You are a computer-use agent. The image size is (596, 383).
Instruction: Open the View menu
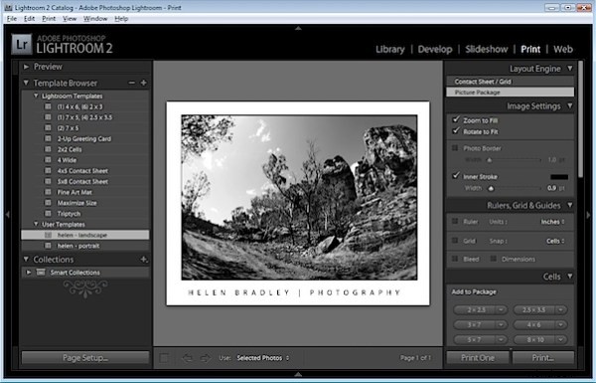(70, 18)
